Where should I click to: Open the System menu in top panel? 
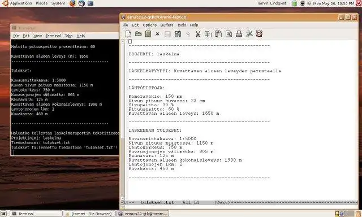58,3
